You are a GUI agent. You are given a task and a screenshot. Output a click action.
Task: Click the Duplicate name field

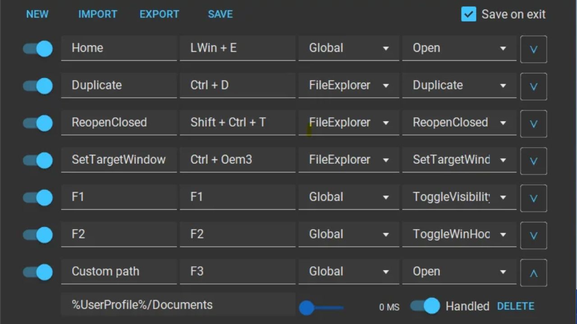click(119, 85)
